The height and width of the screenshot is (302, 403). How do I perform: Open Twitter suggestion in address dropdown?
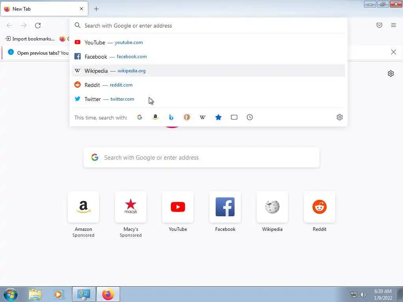coord(208,99)
